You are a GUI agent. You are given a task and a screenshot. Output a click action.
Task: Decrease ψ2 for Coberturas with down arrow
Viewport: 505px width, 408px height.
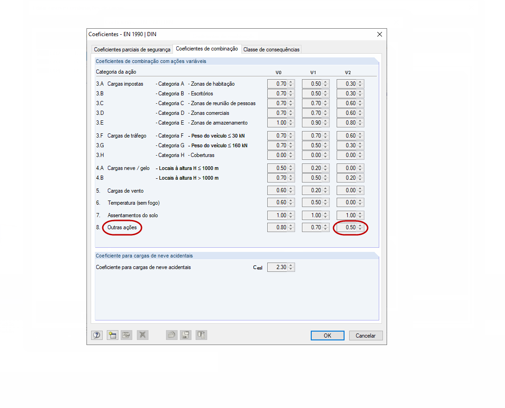click(360, 157)
